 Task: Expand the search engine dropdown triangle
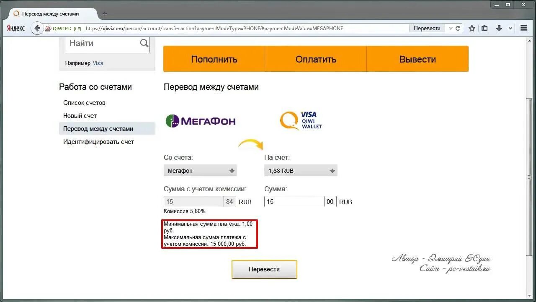pyautogui.click(x=451, y=28)
